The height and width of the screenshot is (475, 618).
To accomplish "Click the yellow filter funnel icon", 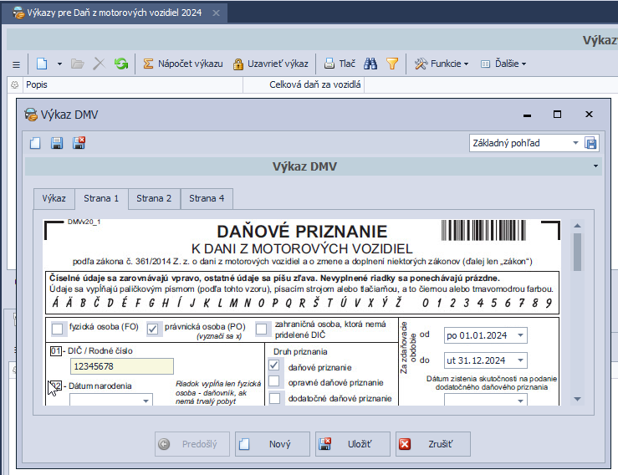I will point(391,64).
